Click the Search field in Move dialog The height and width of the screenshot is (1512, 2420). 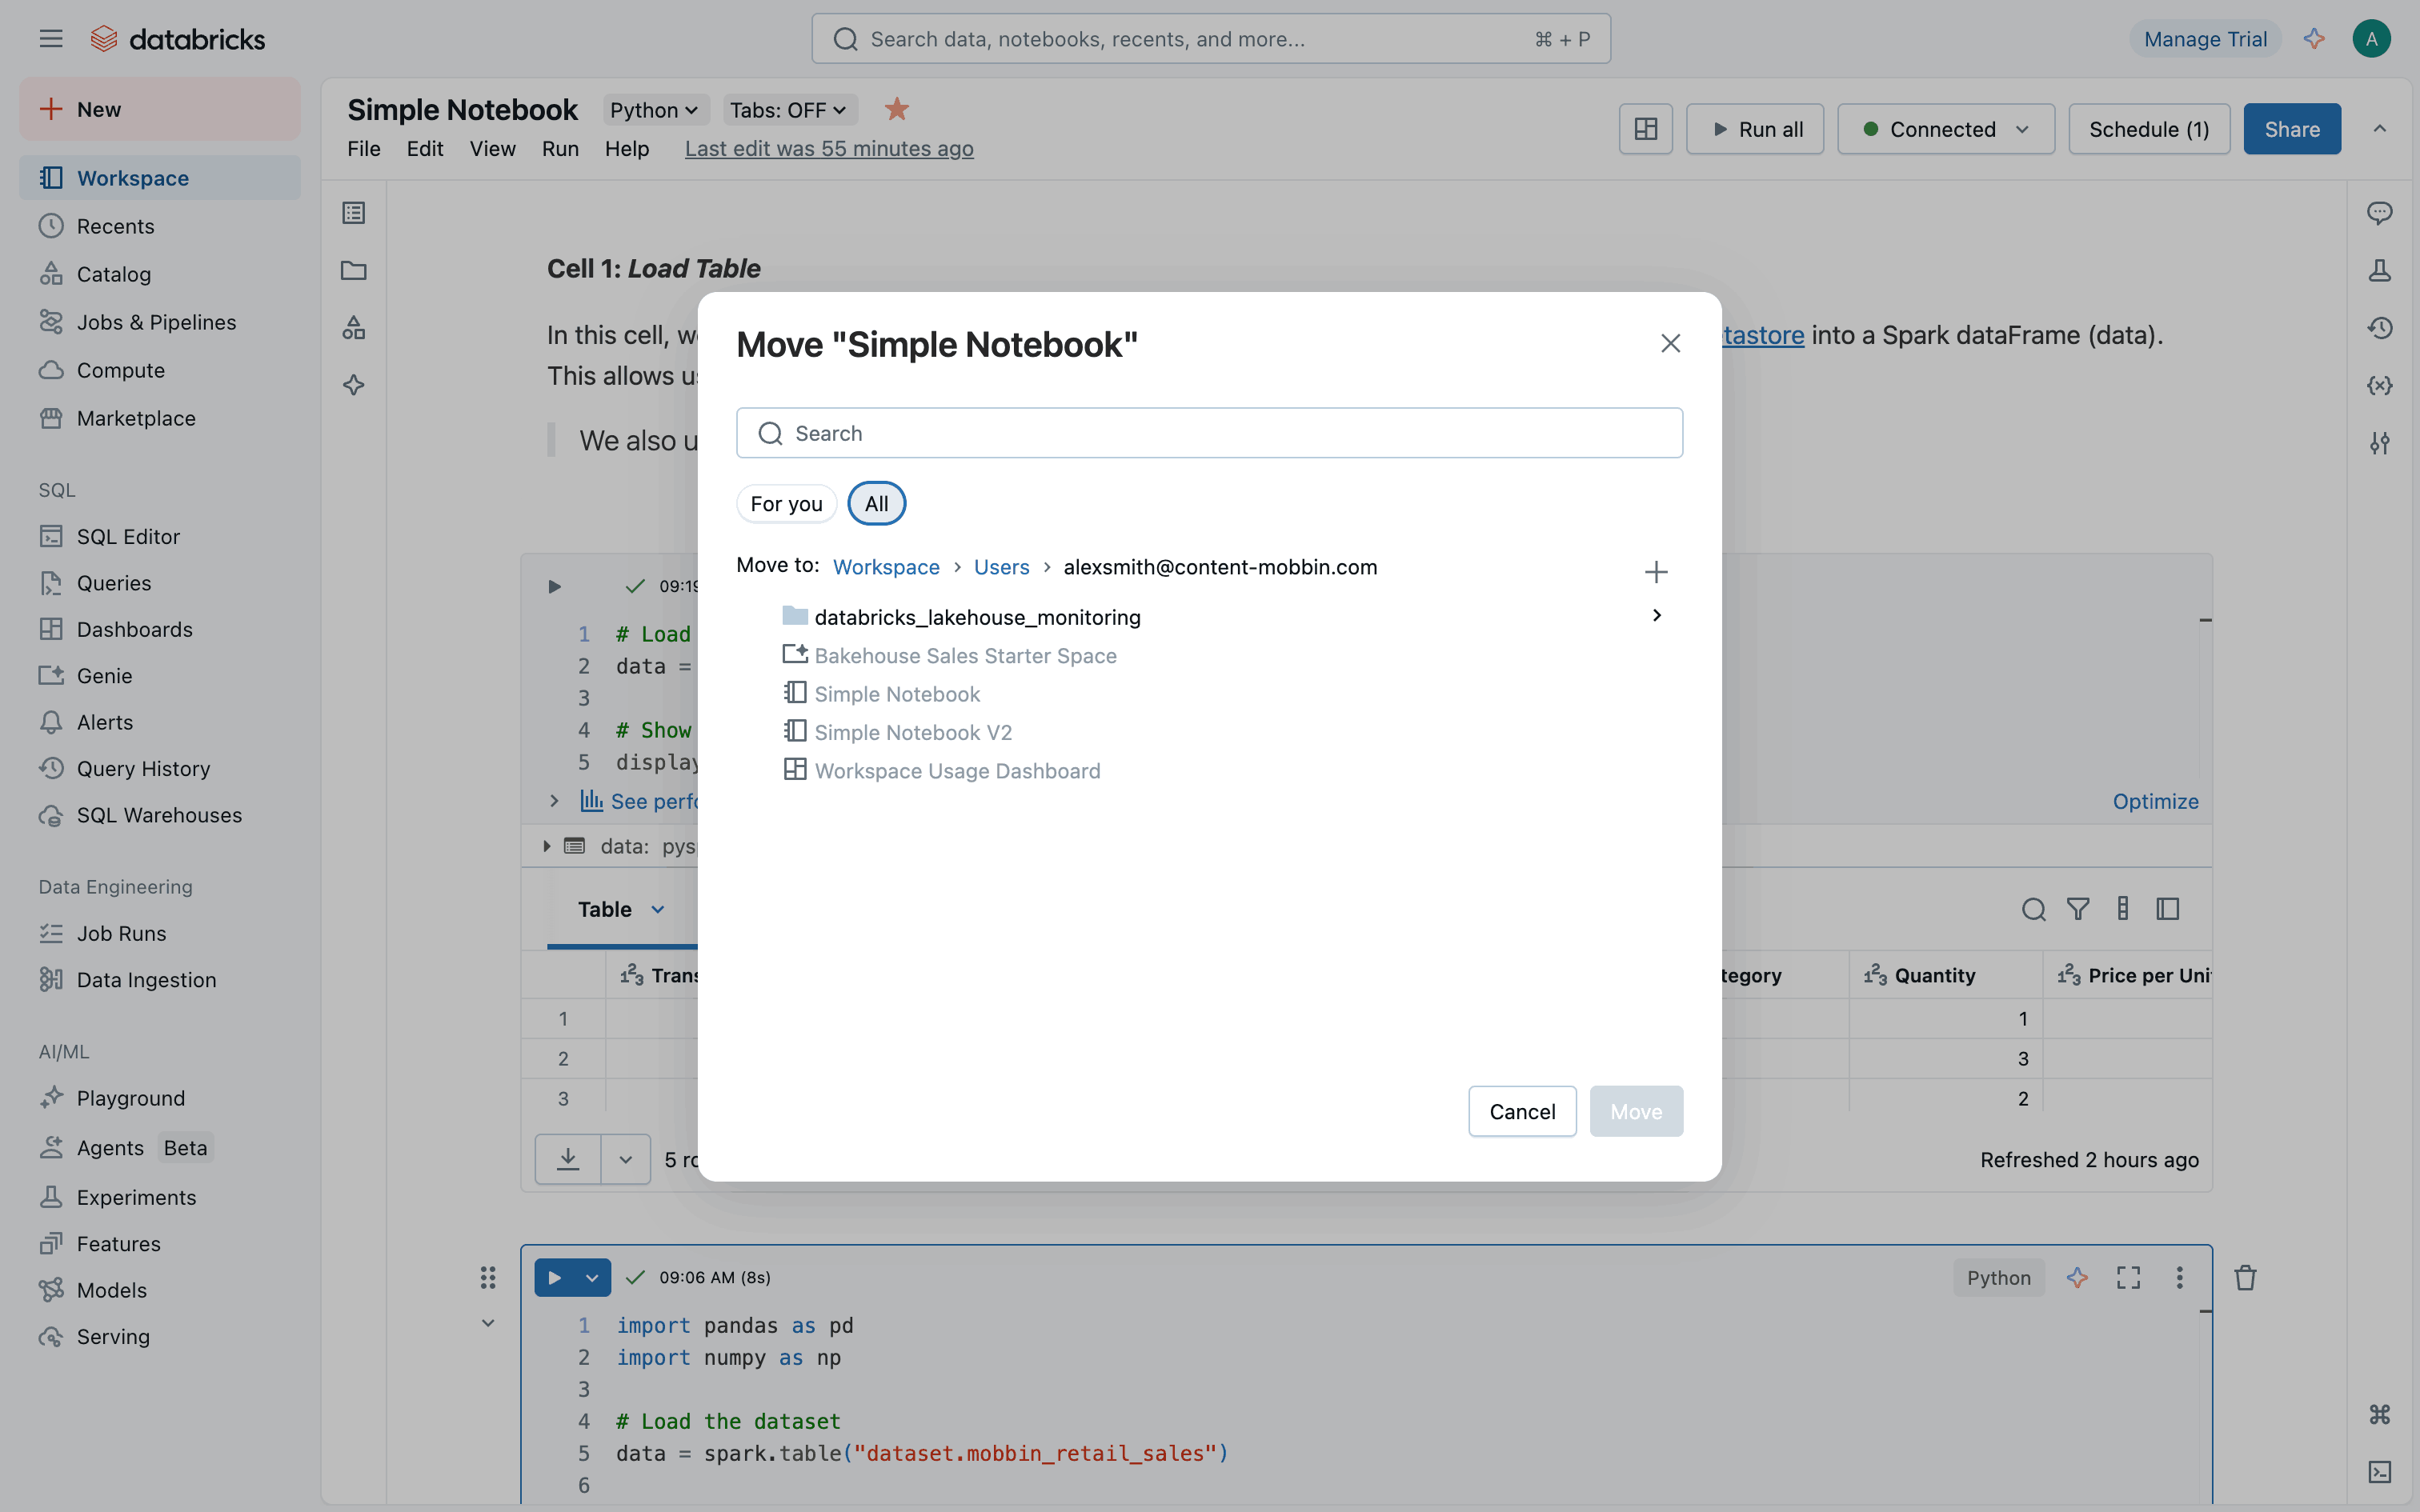pos(1209,433)
